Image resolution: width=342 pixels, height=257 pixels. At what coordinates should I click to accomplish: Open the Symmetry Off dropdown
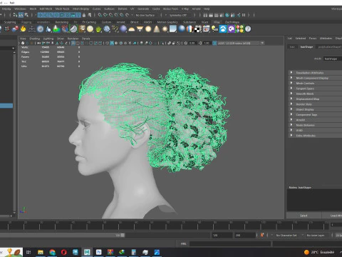click(178, 15)
